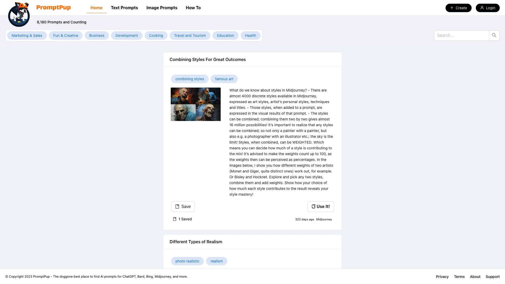The image size is (505, 284).
Task: Click the search magnifier icon
Action: pyautogui.click(x=494, y=35)
